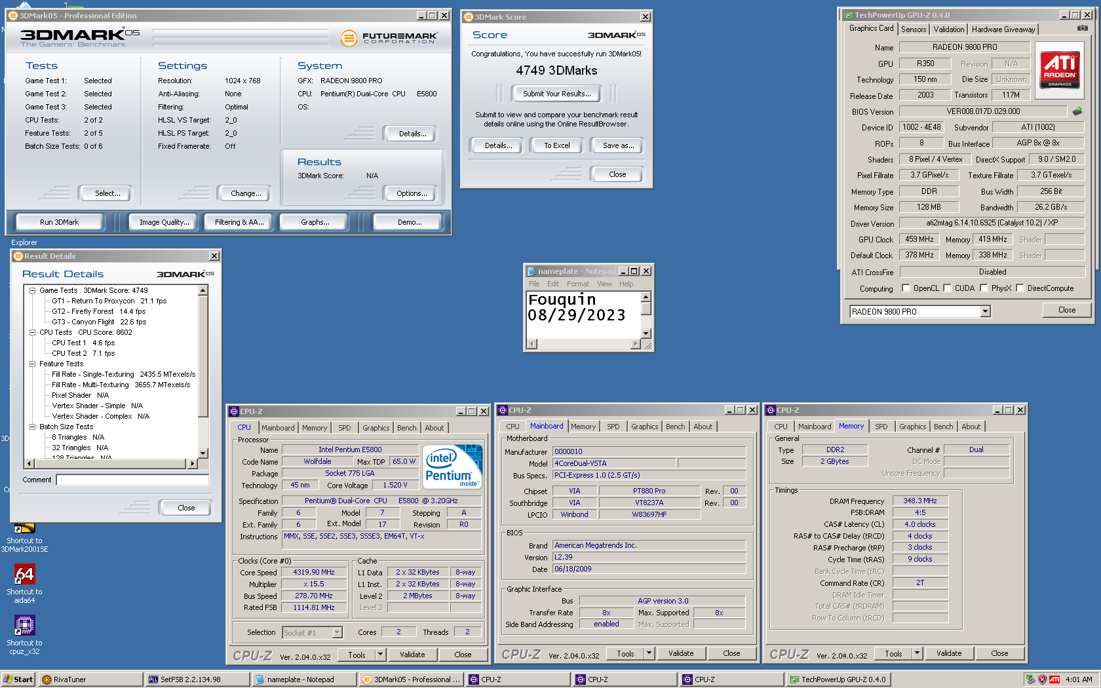Click the title icon of CPU-Z Memory window
Screen dimensions: 1101x688
(771, 410)
